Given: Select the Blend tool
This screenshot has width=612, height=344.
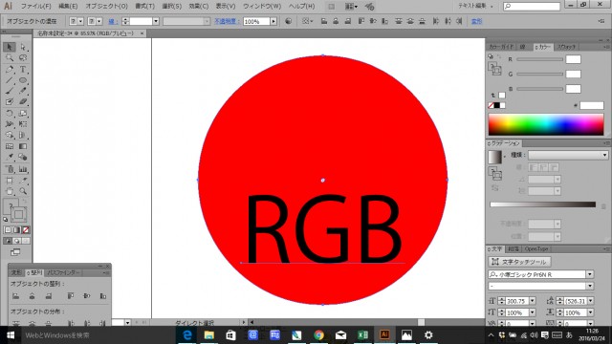Looking at the screenshot, I should (23, 157).
